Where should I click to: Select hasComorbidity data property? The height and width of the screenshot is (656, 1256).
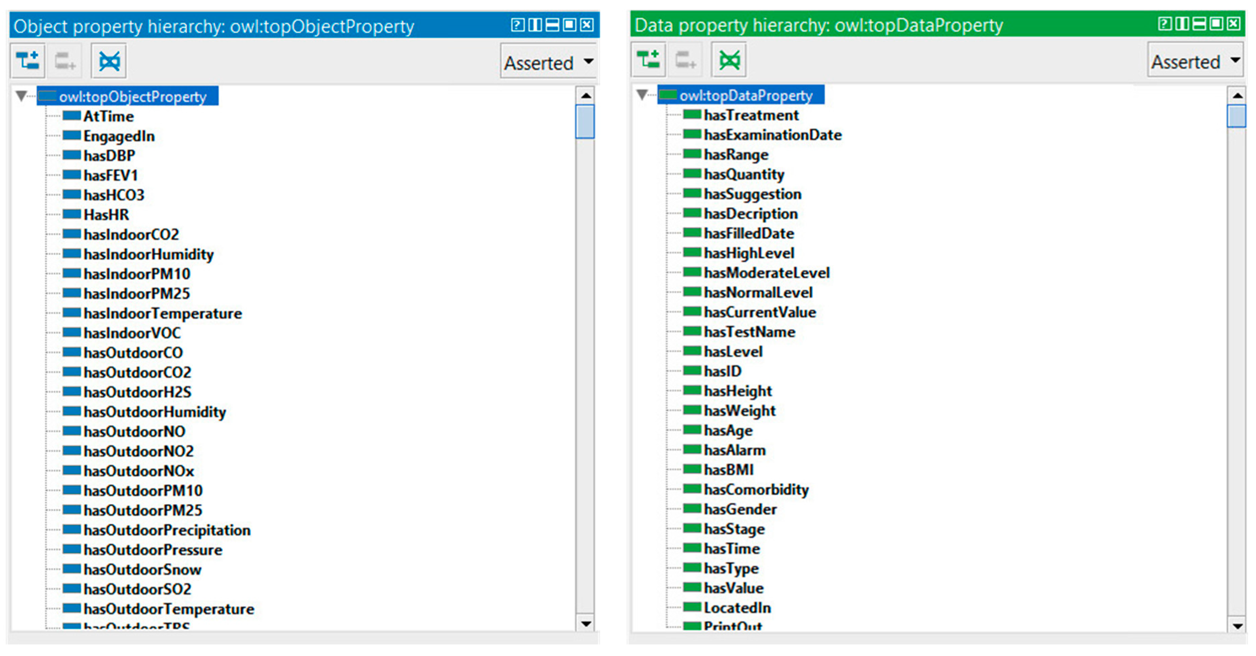pos(756,490)
